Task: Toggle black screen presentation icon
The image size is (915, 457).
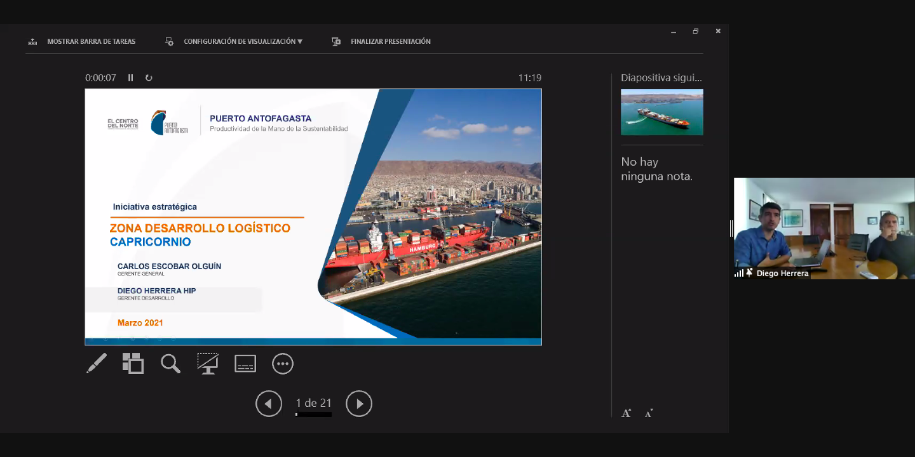Action: (x=207, y=364)
